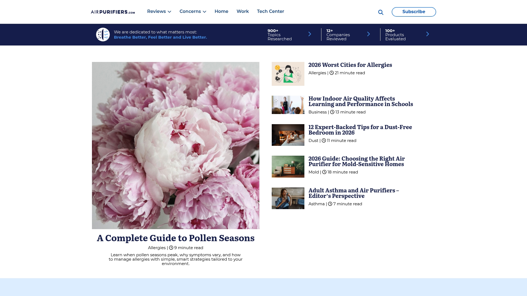Image resolution: width=527 pixels, height=296 pixels.
Task: Click the classroom thumbnail for schools article
Action: tap(288, 105)
